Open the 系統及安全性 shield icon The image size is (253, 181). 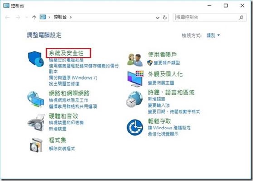click(x=36, y=59)
